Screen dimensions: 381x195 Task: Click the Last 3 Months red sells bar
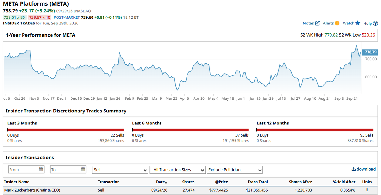(x=65, y=130)
